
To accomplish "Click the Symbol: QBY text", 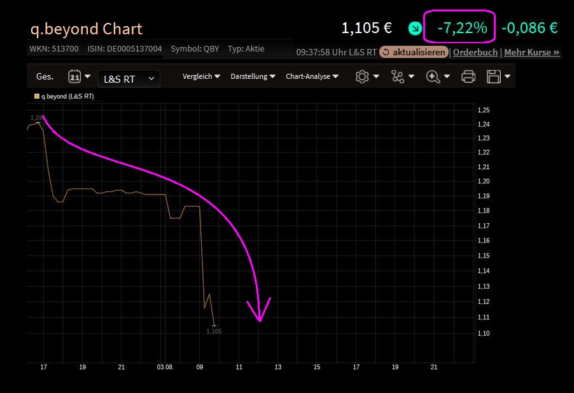I will click(195, 49).
